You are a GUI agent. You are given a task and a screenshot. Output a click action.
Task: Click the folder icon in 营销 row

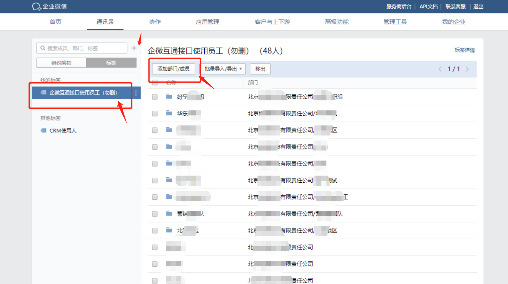[169, 213]
